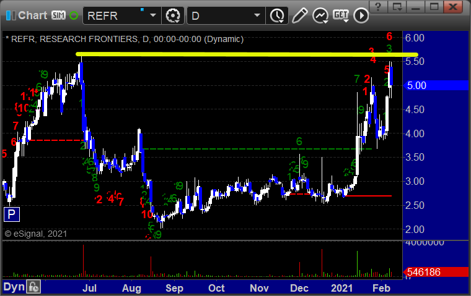Click the play replay button
The image size is (471, 296).
pos(361,15)
